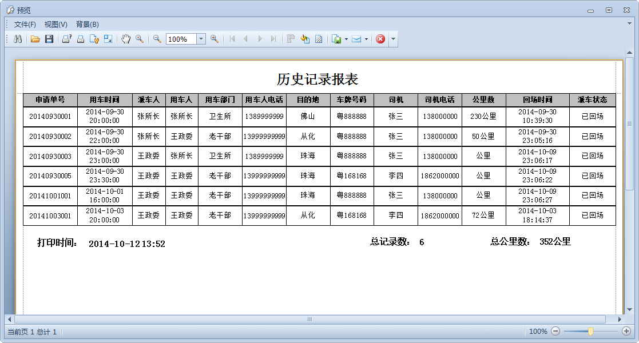This screenshot has width=639, height=343.
Task: Click the 申请单号 column header
Action: coord(50,100)
